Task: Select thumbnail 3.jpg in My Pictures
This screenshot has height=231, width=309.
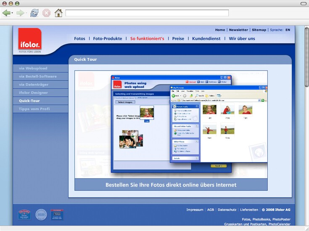Action: 246,109
